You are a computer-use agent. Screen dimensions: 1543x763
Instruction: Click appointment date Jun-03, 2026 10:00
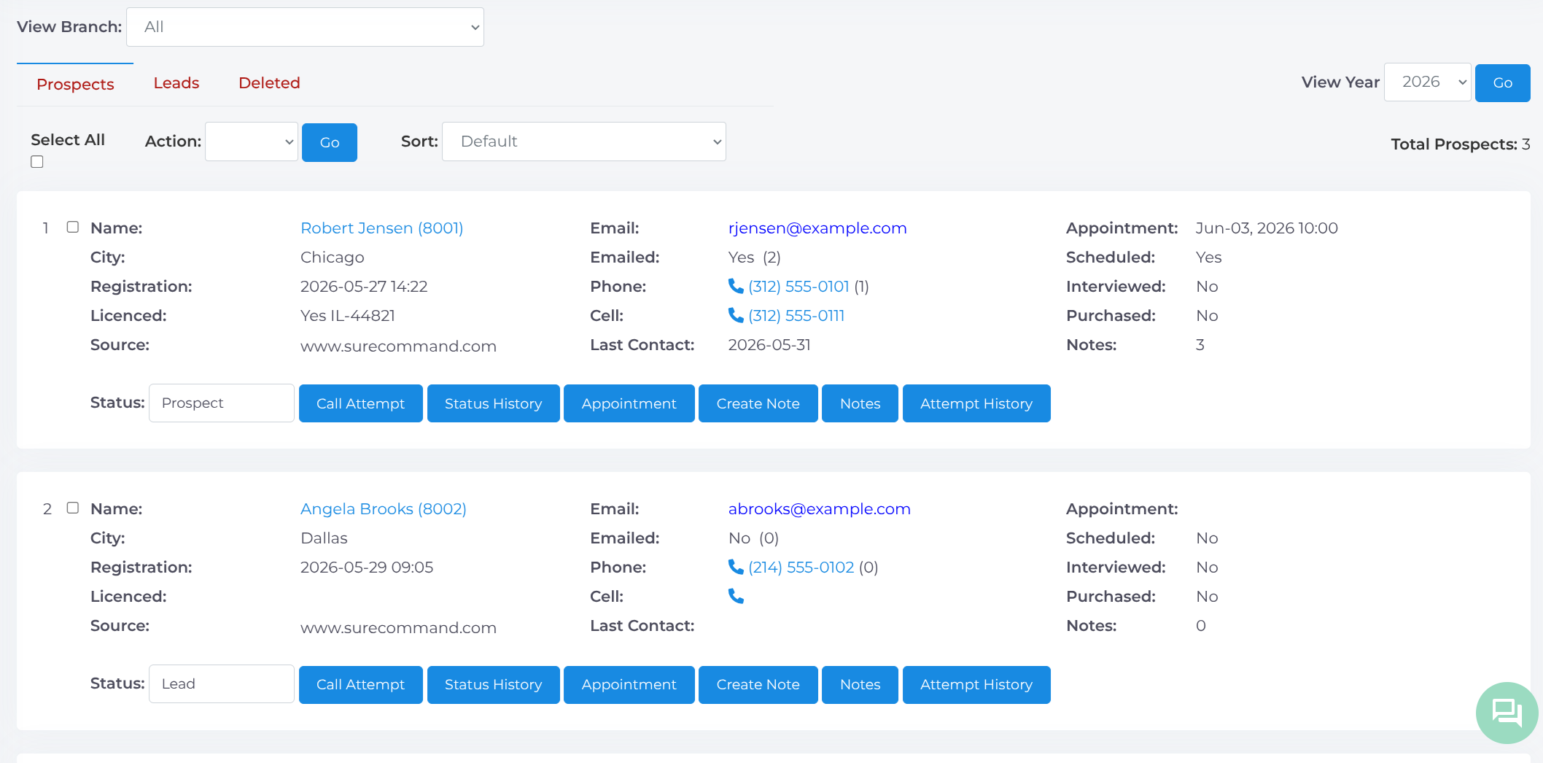pyautogui.click(x=1267, y=228)
